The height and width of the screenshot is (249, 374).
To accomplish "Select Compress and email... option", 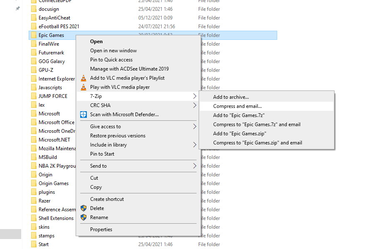I will [237, 106].
